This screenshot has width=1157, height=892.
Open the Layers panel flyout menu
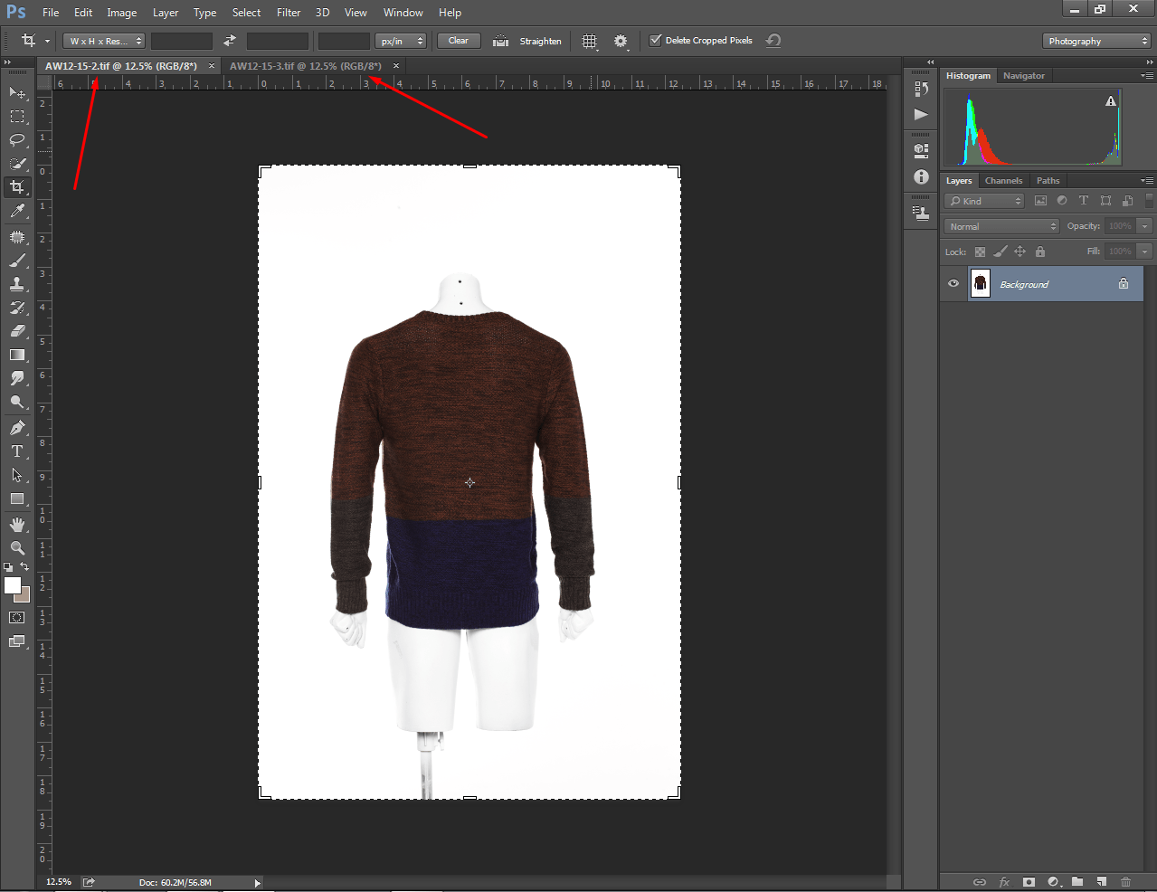(1147, 180)
